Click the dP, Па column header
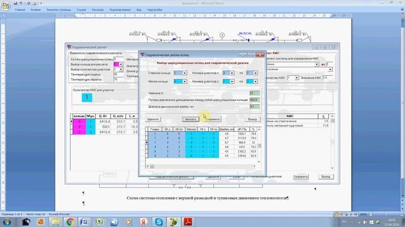 pos(242,129)
